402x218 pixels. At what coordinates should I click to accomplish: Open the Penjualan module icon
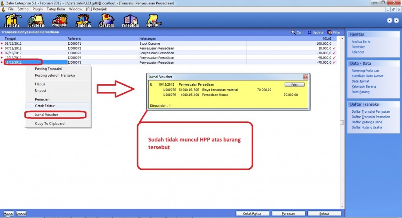tap(59, 20)
